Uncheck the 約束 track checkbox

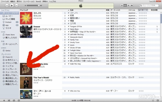pyautogui.click(x=69, y=16)
